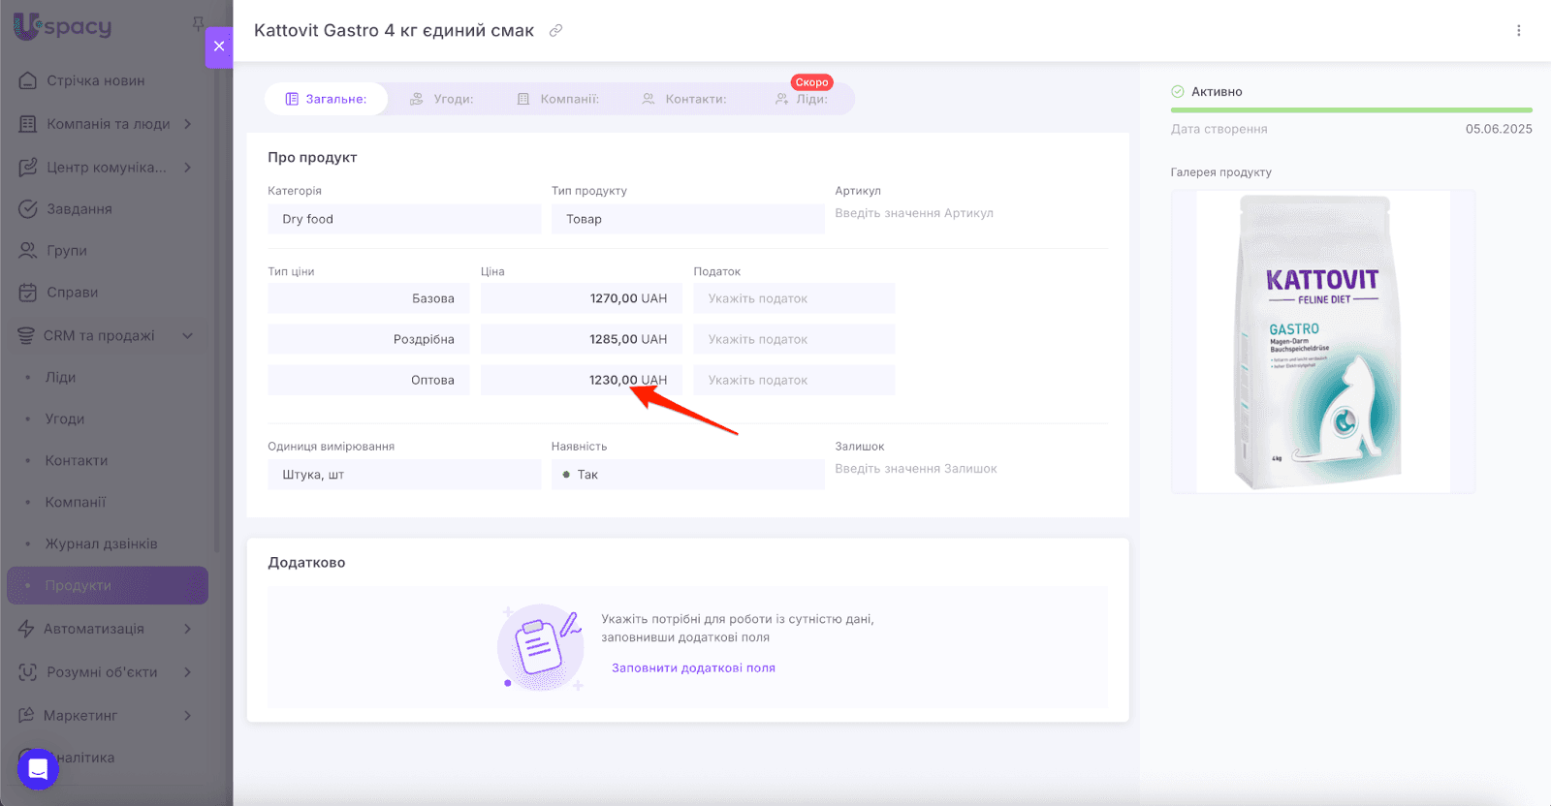Click the Артикул input field
1551x806 pixels.
pyautogui.click(x=969, y=213)
